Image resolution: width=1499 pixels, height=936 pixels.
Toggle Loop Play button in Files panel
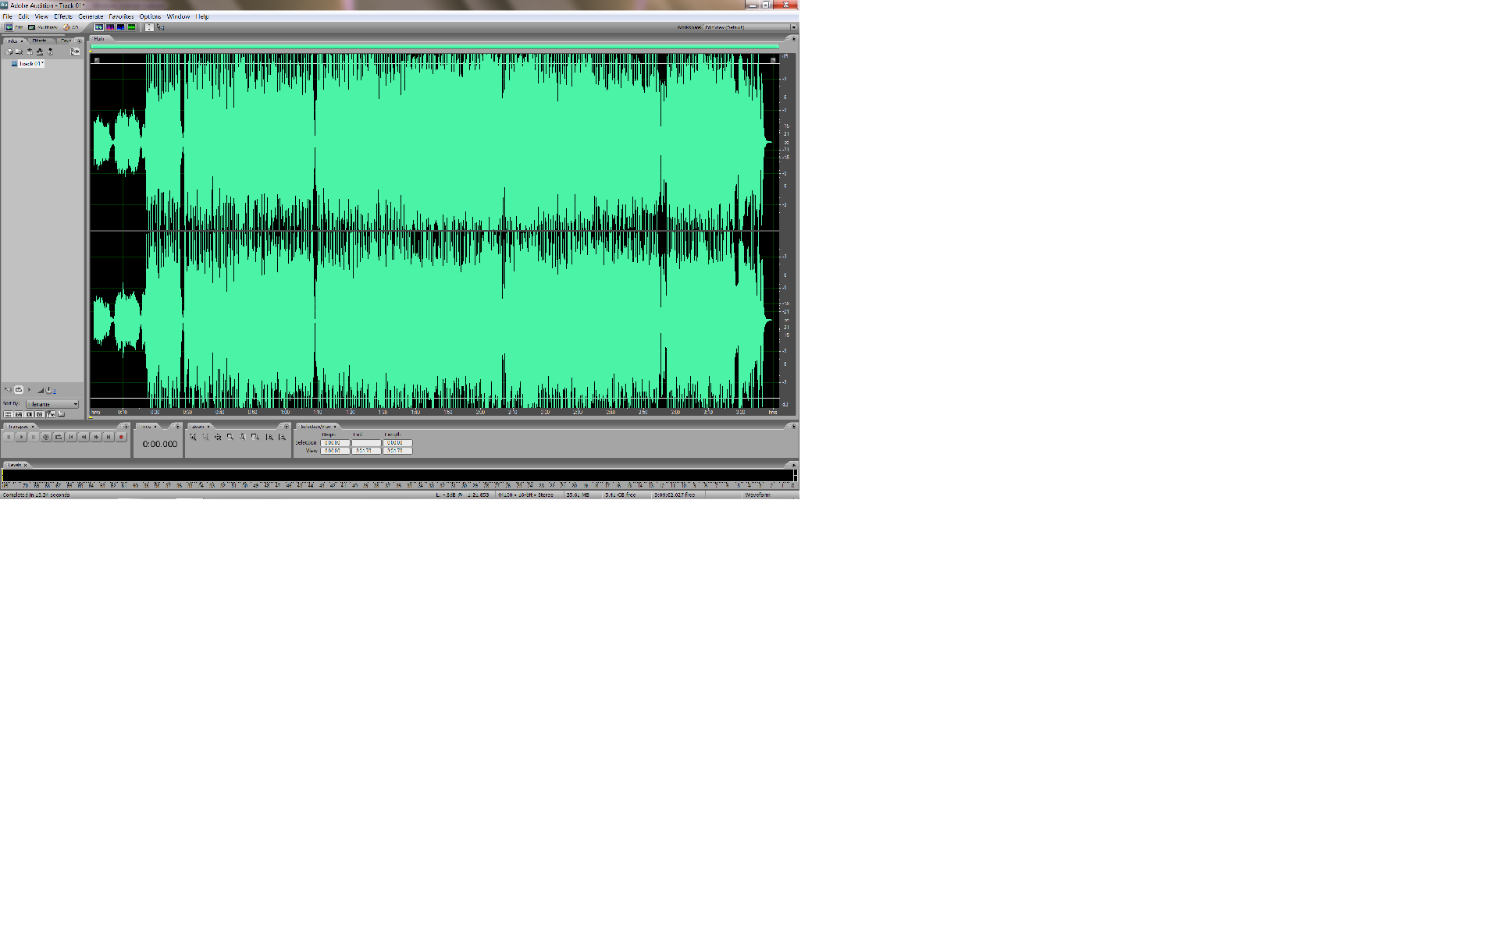pos(19,389)
